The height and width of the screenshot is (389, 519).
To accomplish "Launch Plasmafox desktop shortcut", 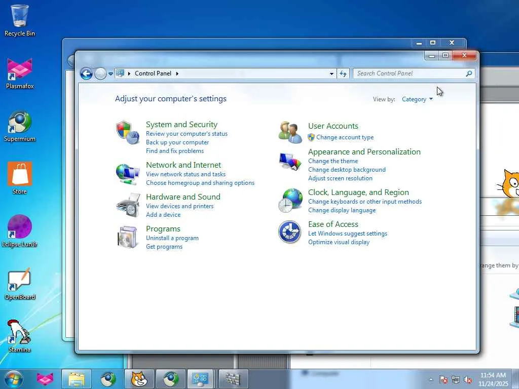I will click(x=20, y=73).
